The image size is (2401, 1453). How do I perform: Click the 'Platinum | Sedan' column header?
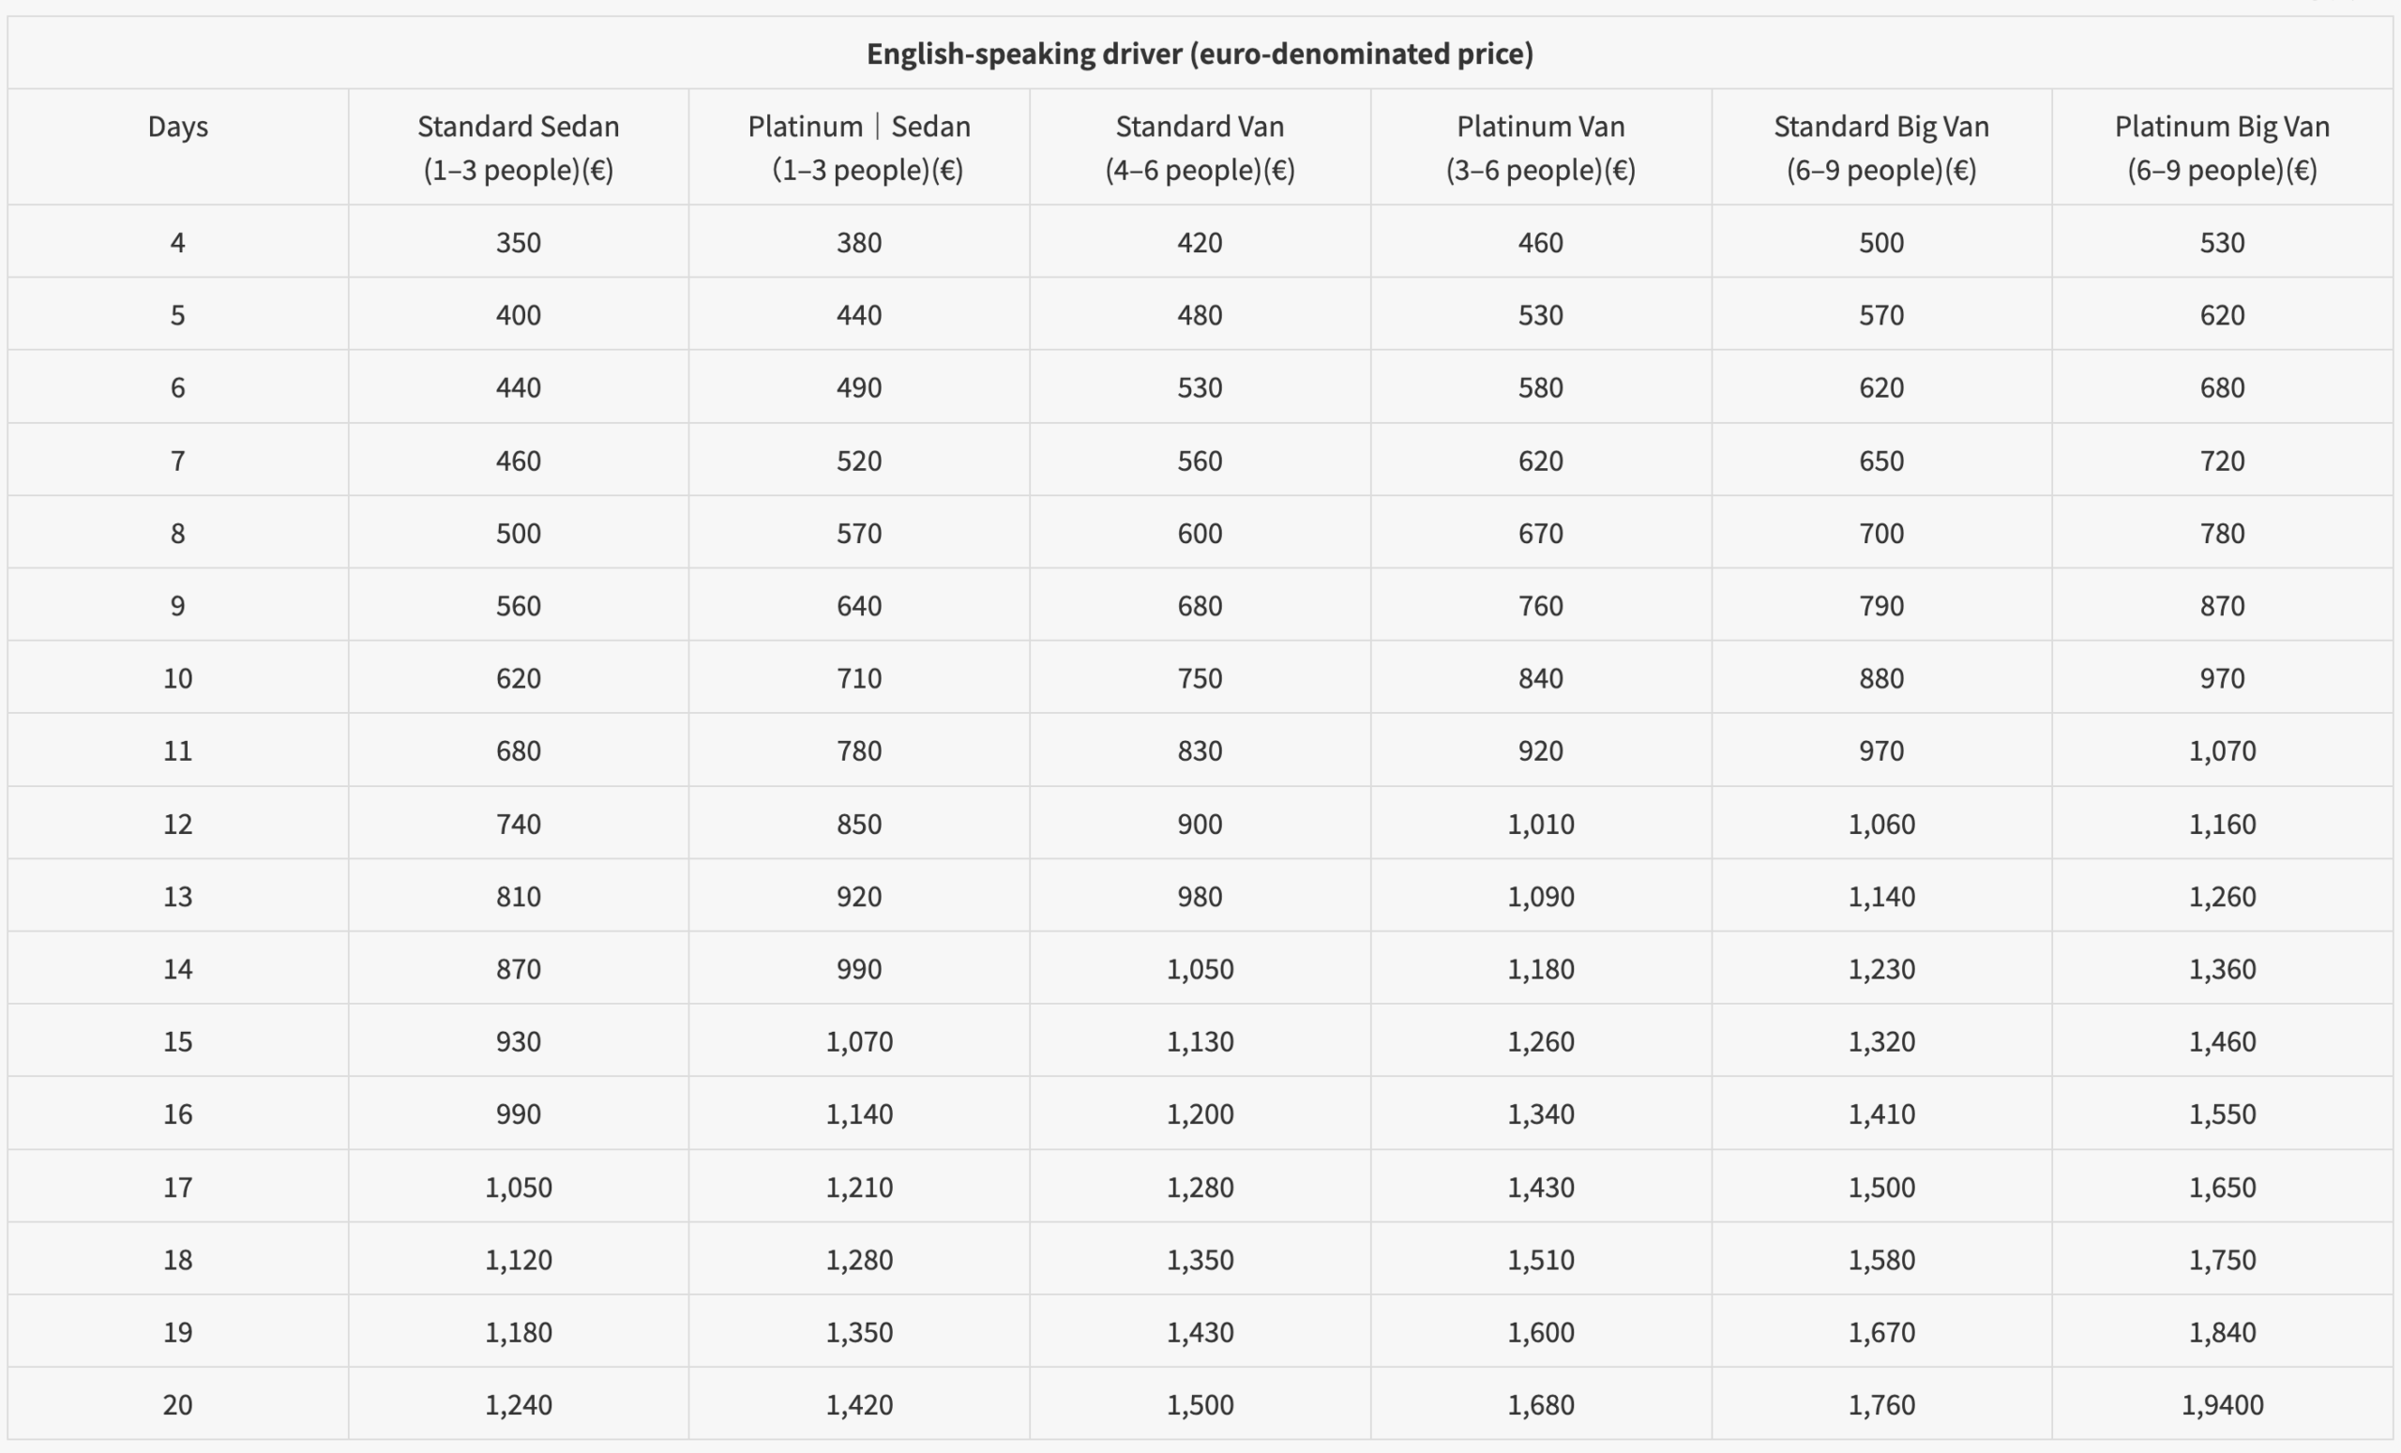click(x=858, y=147)
